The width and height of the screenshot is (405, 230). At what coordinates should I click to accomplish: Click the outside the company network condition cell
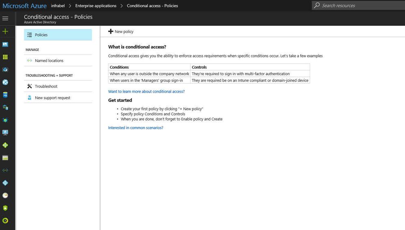click(149, 74)
